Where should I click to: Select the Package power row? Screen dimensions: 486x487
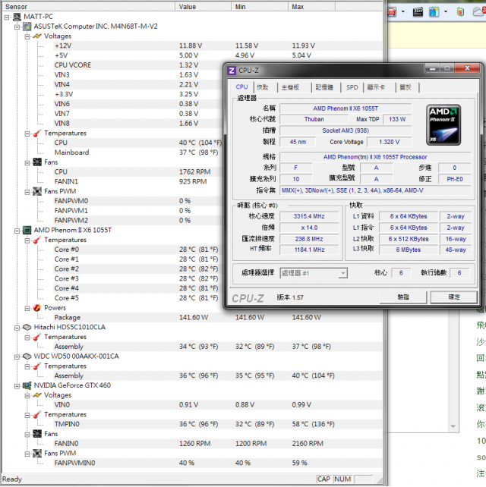[x=218, y=317]
